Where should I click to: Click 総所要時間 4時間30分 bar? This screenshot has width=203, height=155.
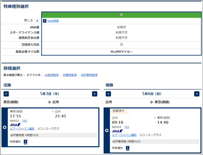pyautogui.click(x=156, y=141)
